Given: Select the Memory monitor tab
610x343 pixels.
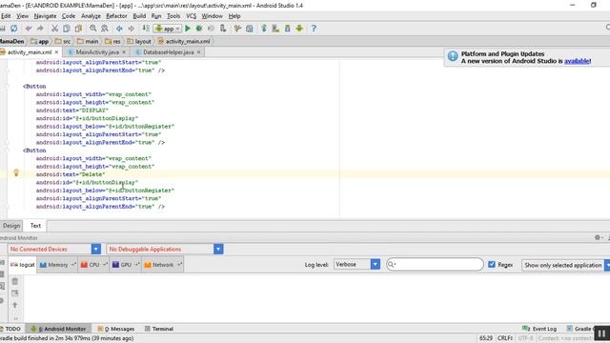Looking at the screenshot, I should pyautogui.click(x=57, y=265).
